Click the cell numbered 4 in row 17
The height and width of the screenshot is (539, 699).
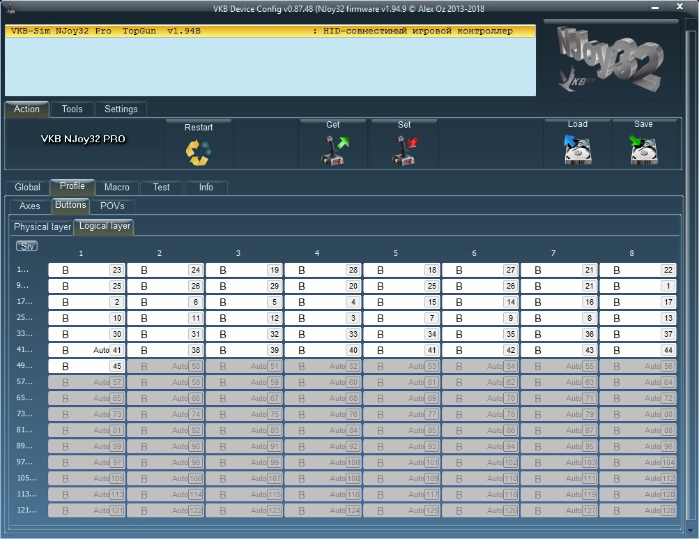coord(323,302)
